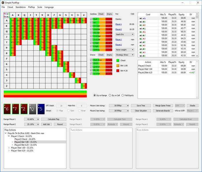
Task: Click the Calculate Flop button
Action: click(x=54, y=119)
